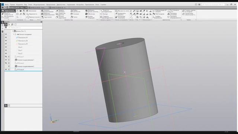The image size is (238, 134).
Task: Click the hole on cylinder top face
Action: tap(120, 44)
